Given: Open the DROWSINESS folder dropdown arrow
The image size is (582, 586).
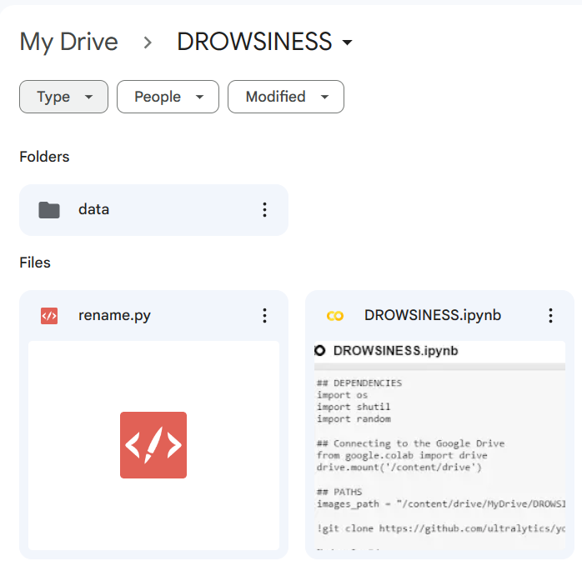Looking at the screenshot, I should (347, 42).
